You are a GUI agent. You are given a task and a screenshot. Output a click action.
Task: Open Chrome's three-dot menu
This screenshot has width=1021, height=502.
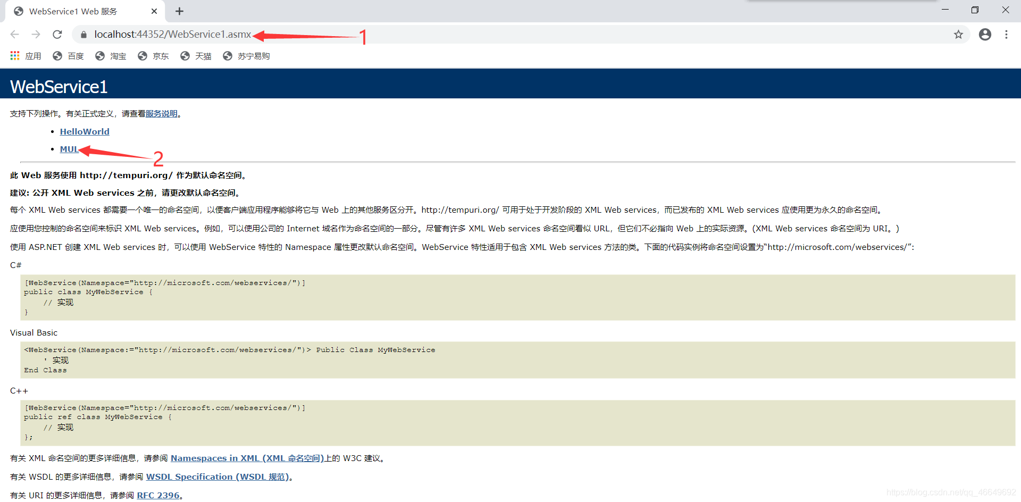1006,35
